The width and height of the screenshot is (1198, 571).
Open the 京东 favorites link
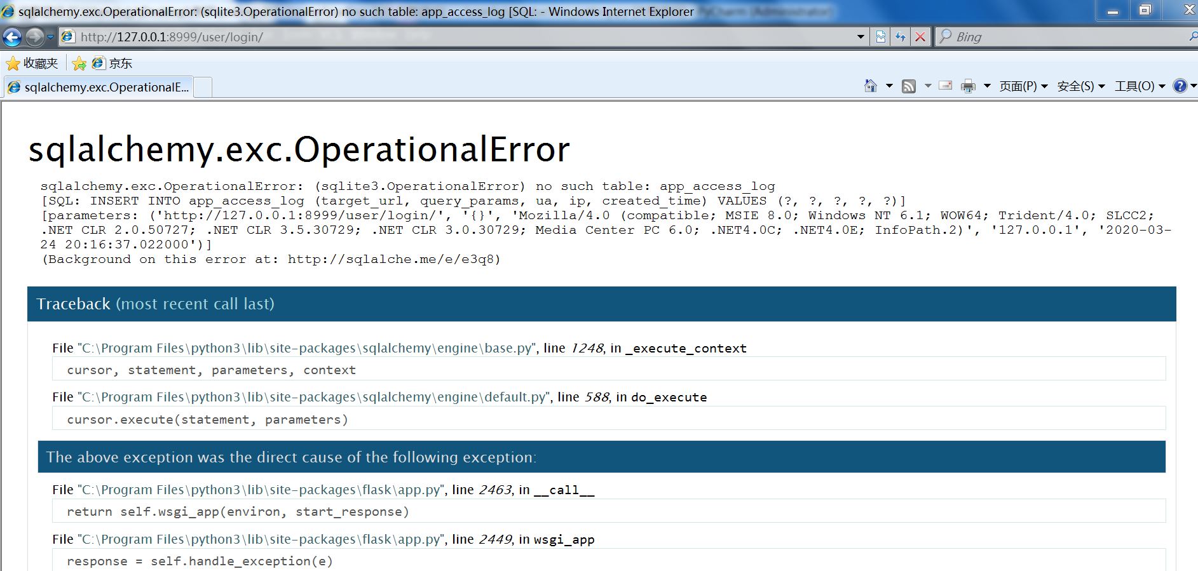112,63
